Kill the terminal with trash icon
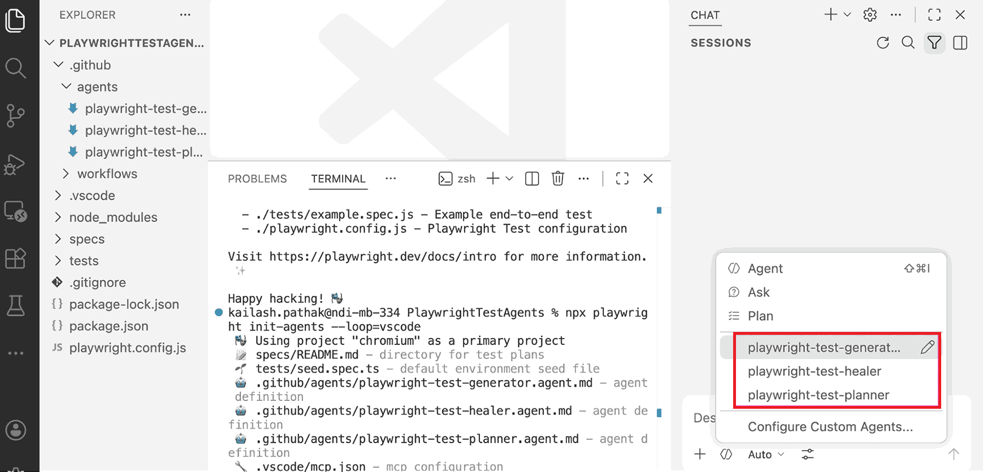983x472 pixels. click(x=557, y=178)
